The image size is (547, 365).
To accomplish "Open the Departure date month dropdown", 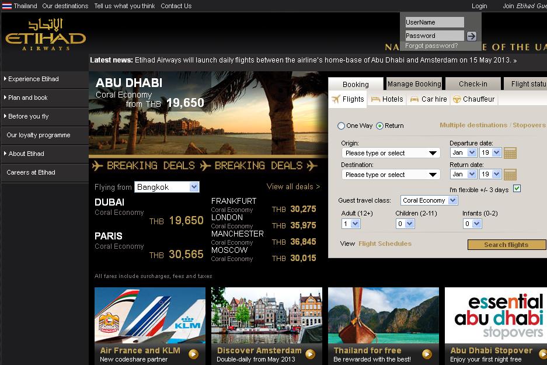I will (463, 152).
